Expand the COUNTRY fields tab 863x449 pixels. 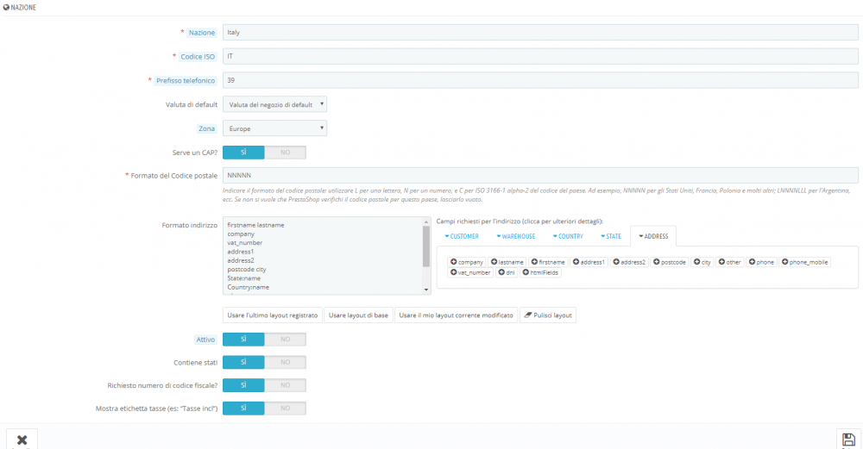pyautogui.click(x=568, y=236)
